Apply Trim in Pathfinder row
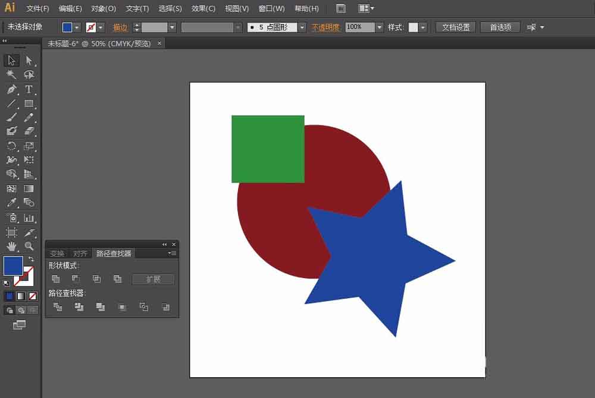 (79, 307)
